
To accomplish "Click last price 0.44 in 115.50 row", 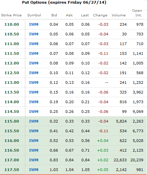I will click(85, 131).
